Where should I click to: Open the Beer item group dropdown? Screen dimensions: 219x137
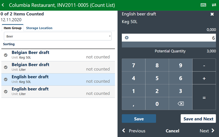tap(57, 36)
